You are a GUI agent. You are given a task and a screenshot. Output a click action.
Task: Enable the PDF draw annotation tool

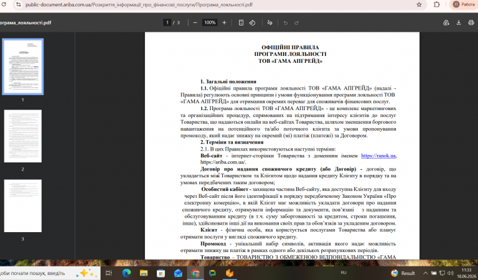pyautogui.click(x=269, y=22)
